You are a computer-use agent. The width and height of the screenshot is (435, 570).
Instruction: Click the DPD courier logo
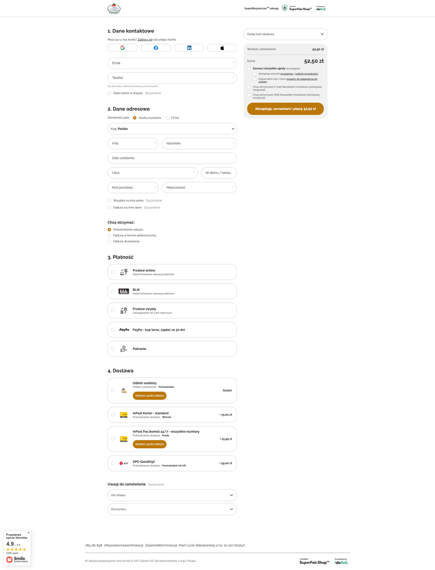point(123,463)
